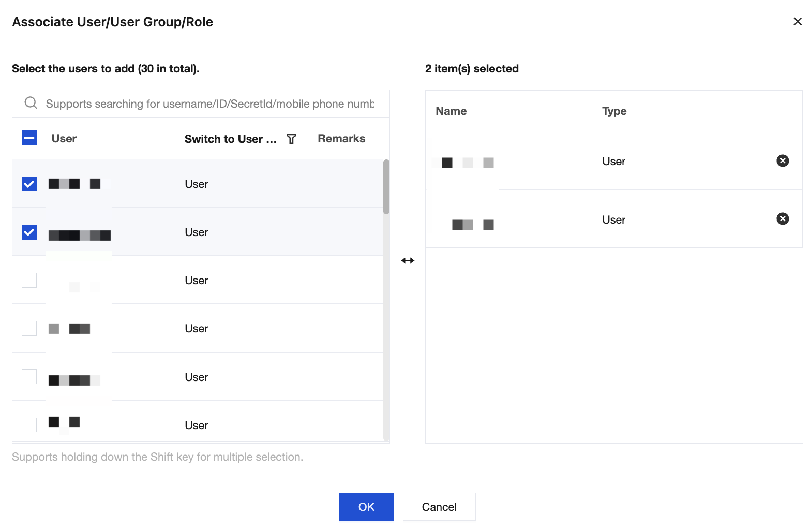Click the search magnifier icon
This screenshot has height=528, width=810.
click(31, 103)
